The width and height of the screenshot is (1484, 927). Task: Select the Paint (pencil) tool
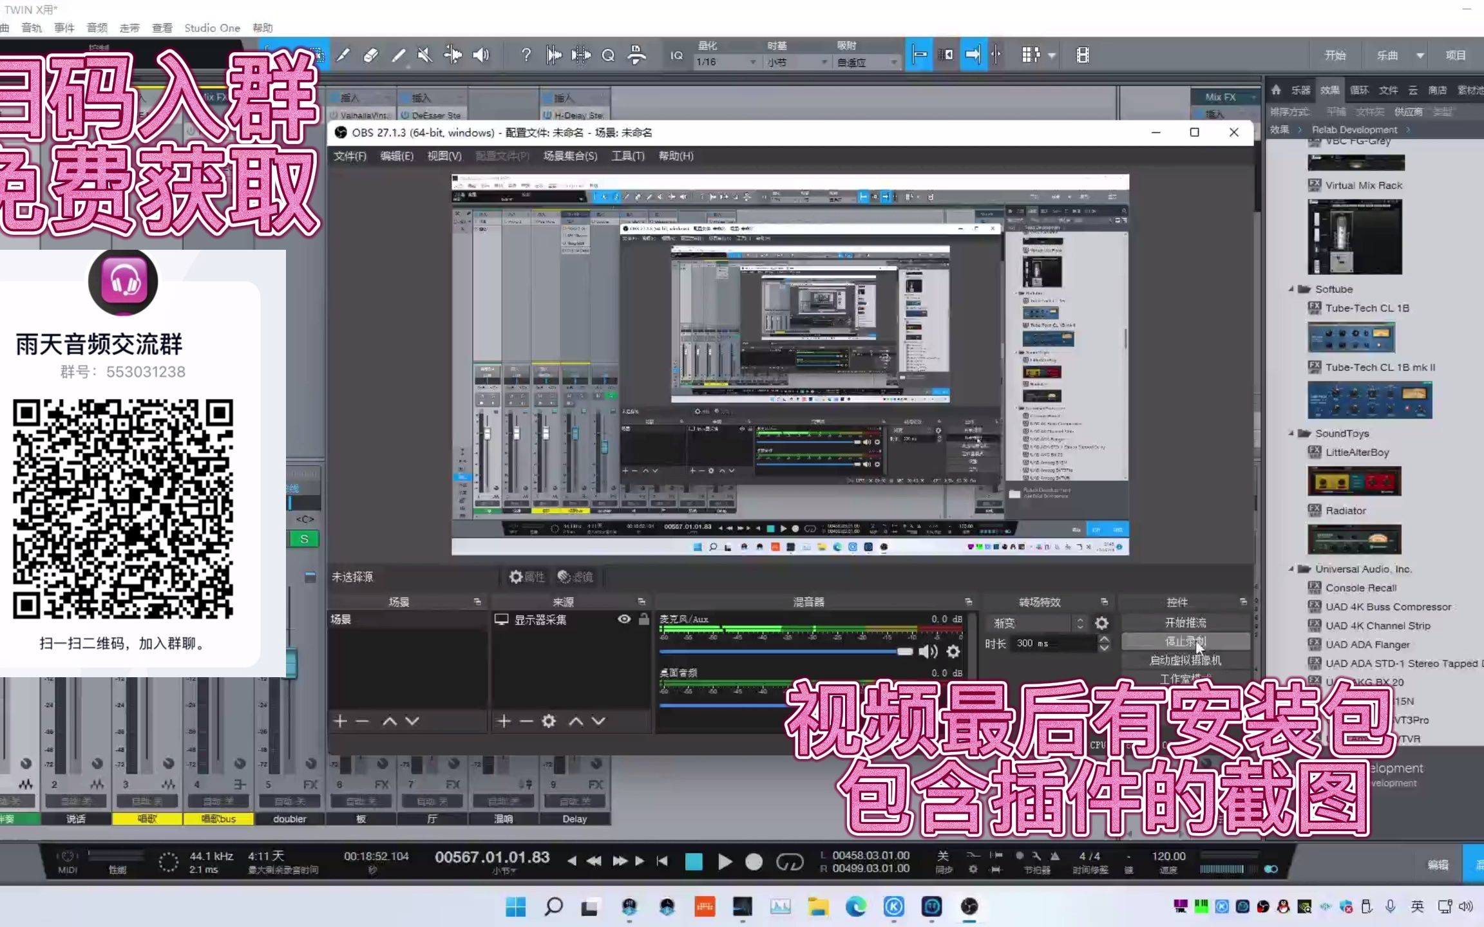[x=398, y=55]
